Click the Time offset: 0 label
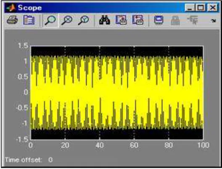Screen dimensions: 222x169 tap(29, 160)
